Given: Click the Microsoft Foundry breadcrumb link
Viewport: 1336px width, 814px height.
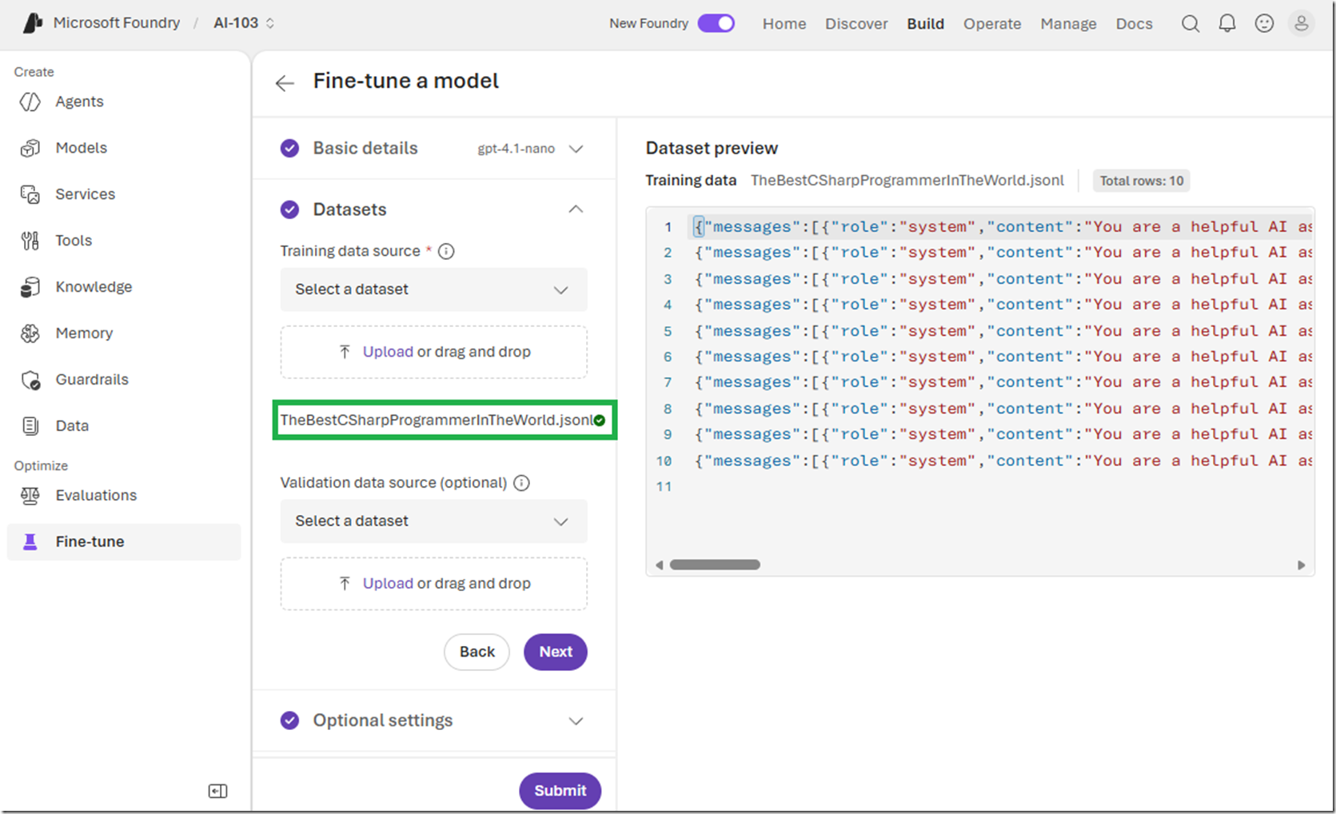Looking at the screenshot, I should [117, 23].
